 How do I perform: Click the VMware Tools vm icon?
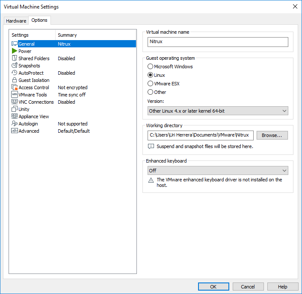(x=15, y=95)
